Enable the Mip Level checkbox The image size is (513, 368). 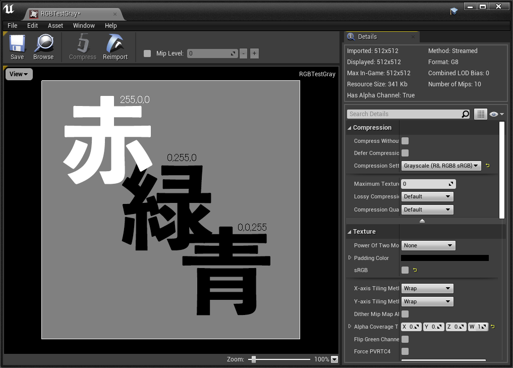(x=147, y=54)
